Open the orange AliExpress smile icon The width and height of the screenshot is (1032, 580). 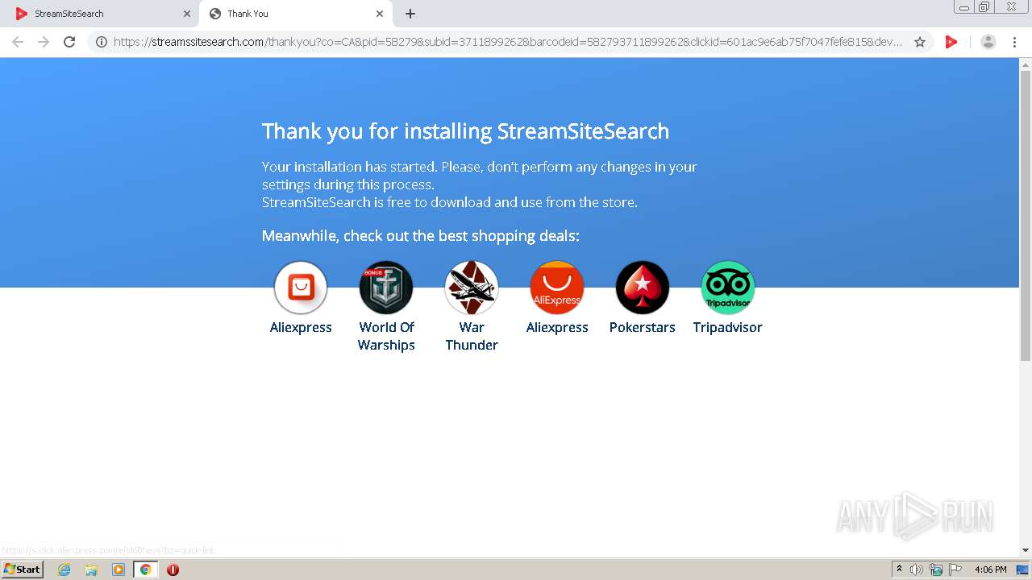click(x=557, y=288)
